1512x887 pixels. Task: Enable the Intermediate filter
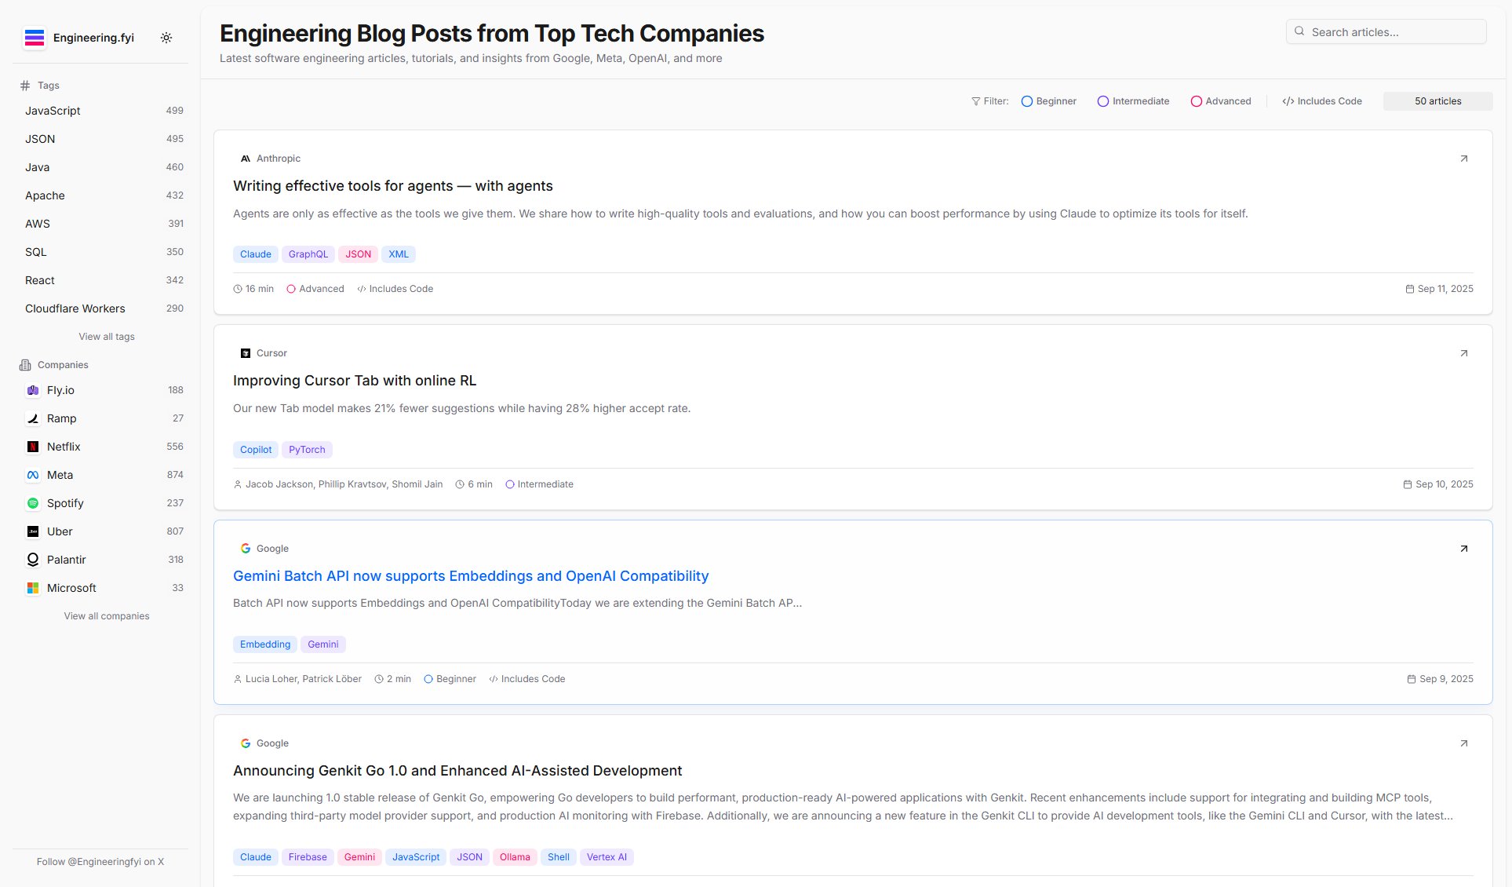pos(1133,101)
